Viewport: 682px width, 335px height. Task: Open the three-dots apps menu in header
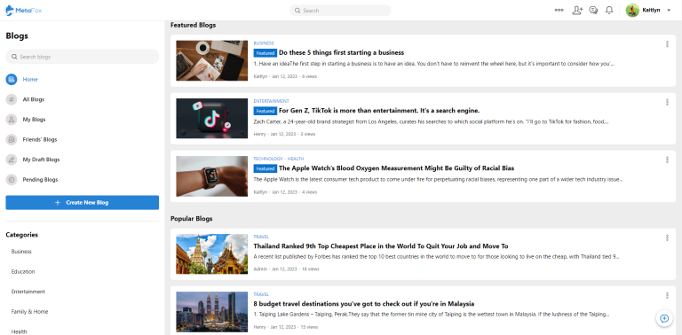pos(559,10)
